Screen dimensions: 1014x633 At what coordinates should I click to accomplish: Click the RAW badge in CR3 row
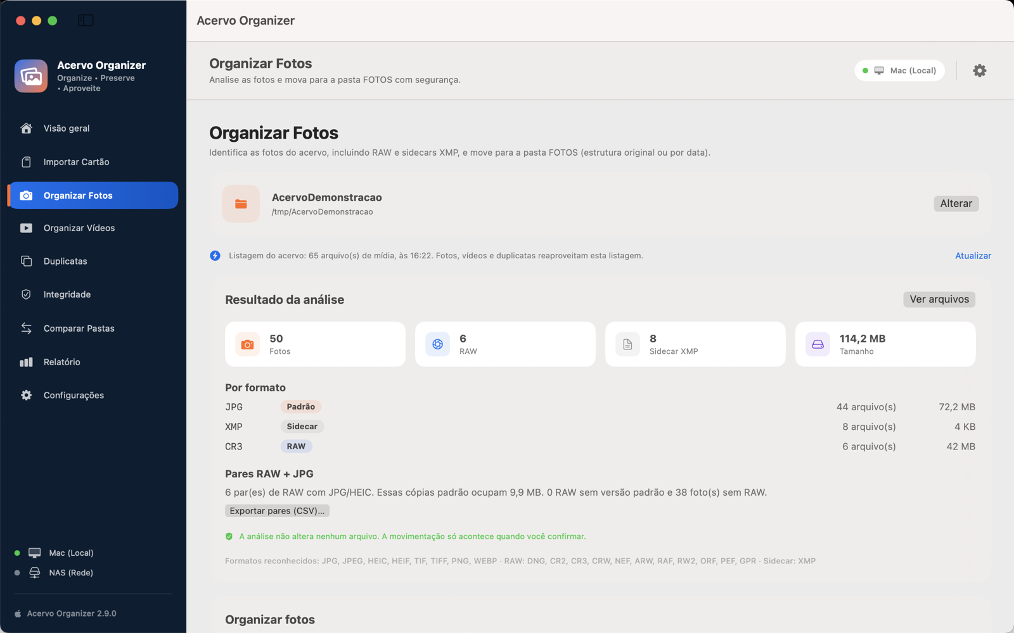(x=296, y=446)
